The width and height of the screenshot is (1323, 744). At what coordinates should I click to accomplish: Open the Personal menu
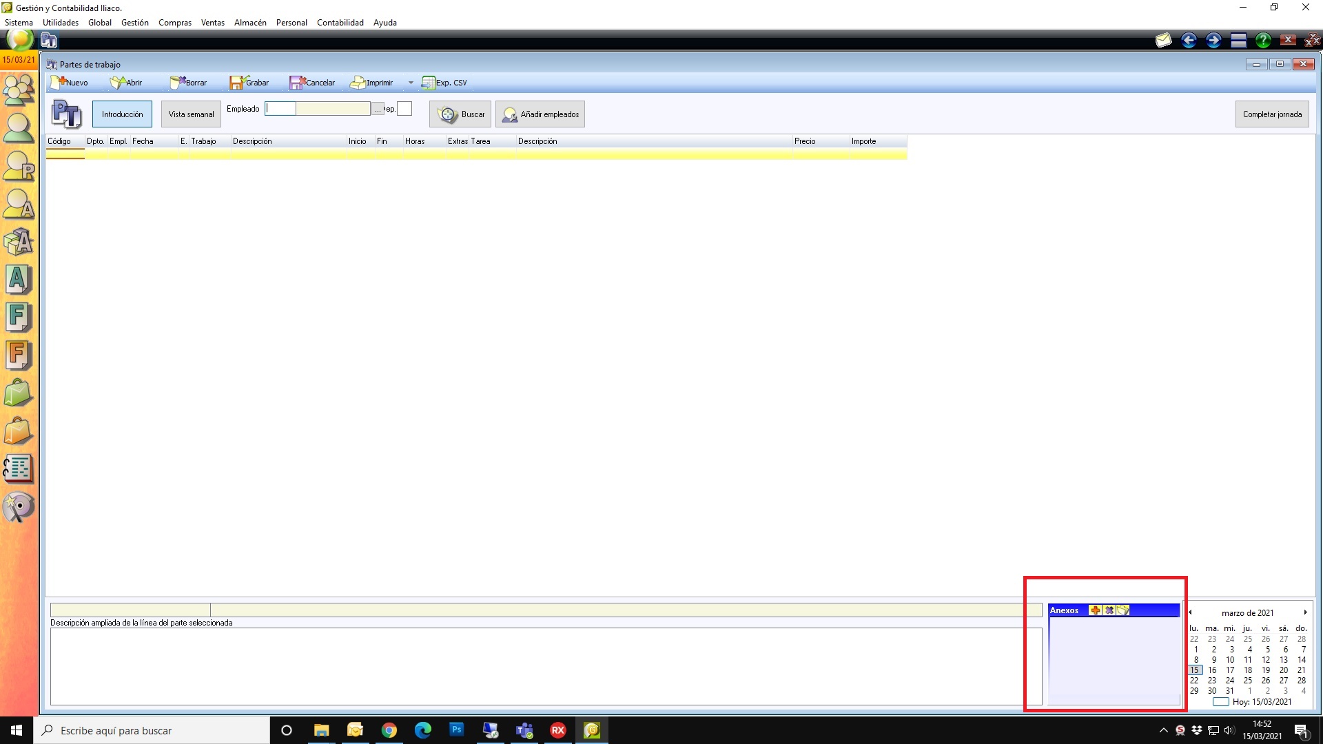(x=291, y=23)
